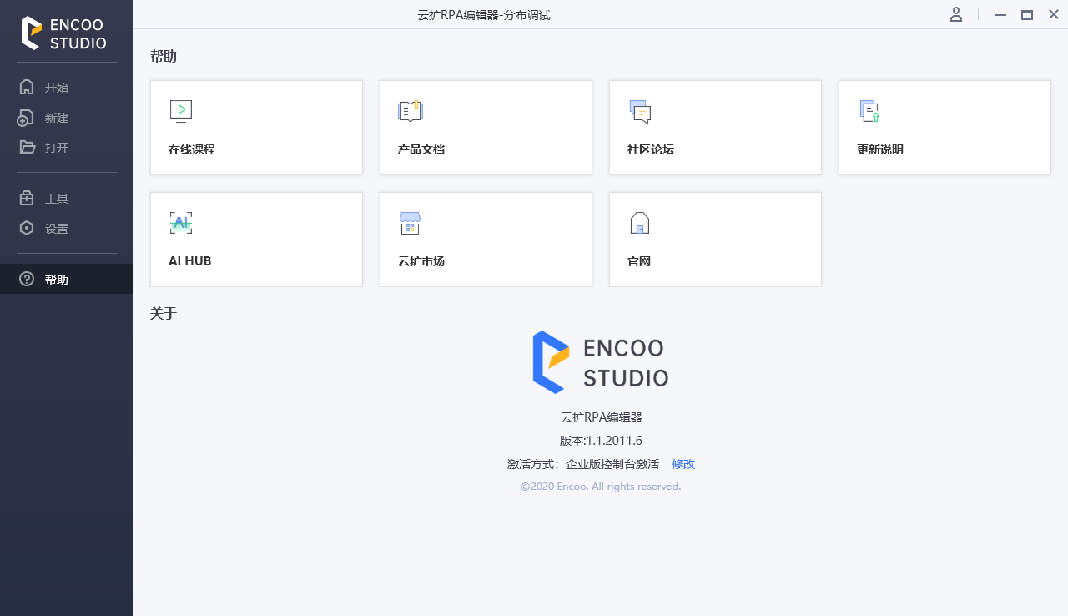Click the 帮助 section heading

164,56
